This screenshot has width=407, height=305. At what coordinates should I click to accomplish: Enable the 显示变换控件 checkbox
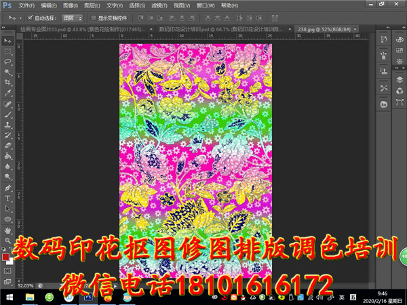pos(94,18)
